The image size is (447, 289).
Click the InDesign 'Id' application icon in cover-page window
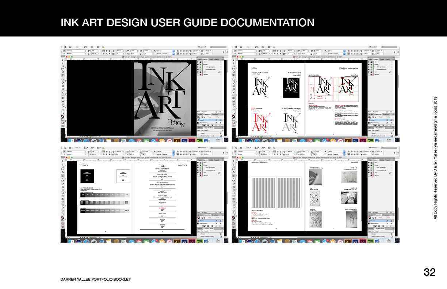click(65, 47)
